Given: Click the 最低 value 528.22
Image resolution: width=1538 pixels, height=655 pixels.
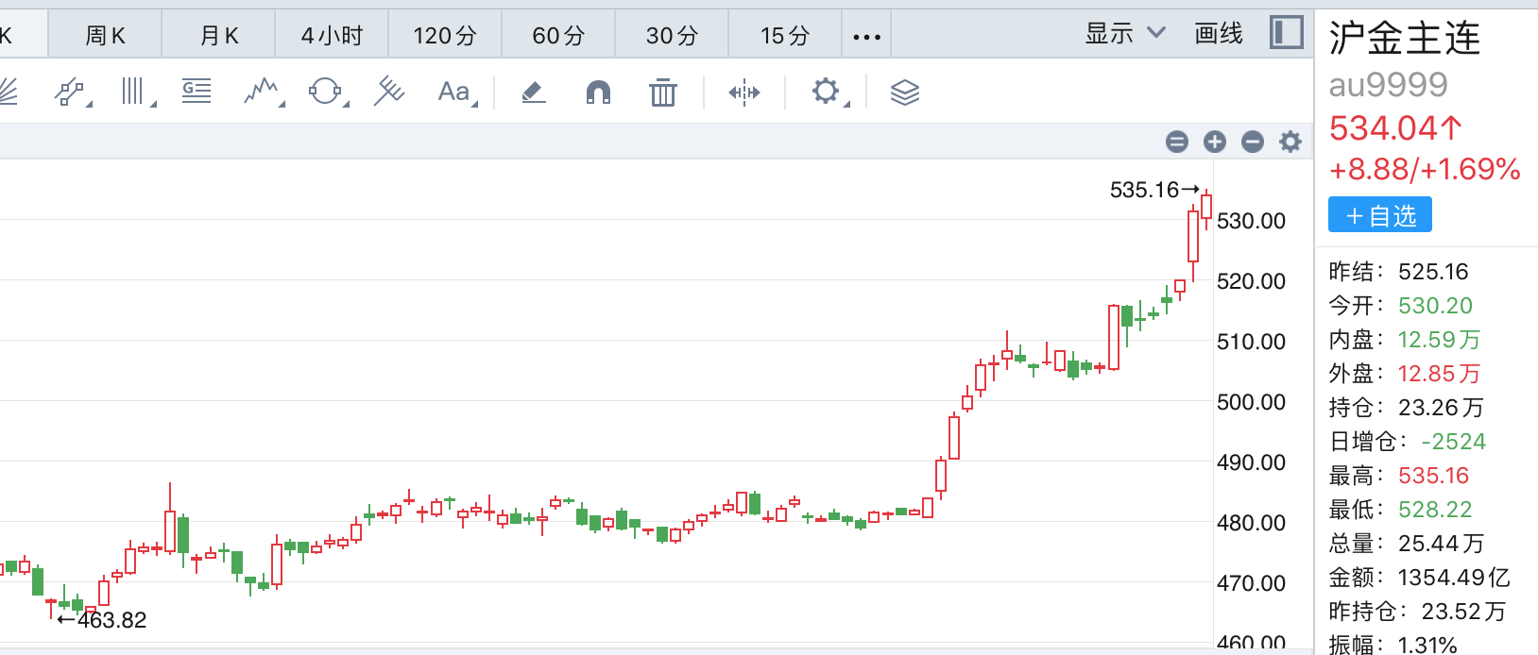Looking at the screenshot, I should pos(1435,510).
